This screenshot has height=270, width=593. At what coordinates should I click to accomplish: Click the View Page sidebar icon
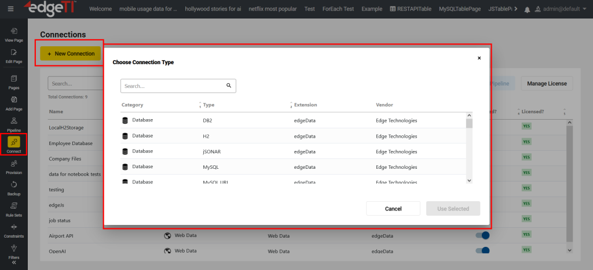(x=14, y=34)
